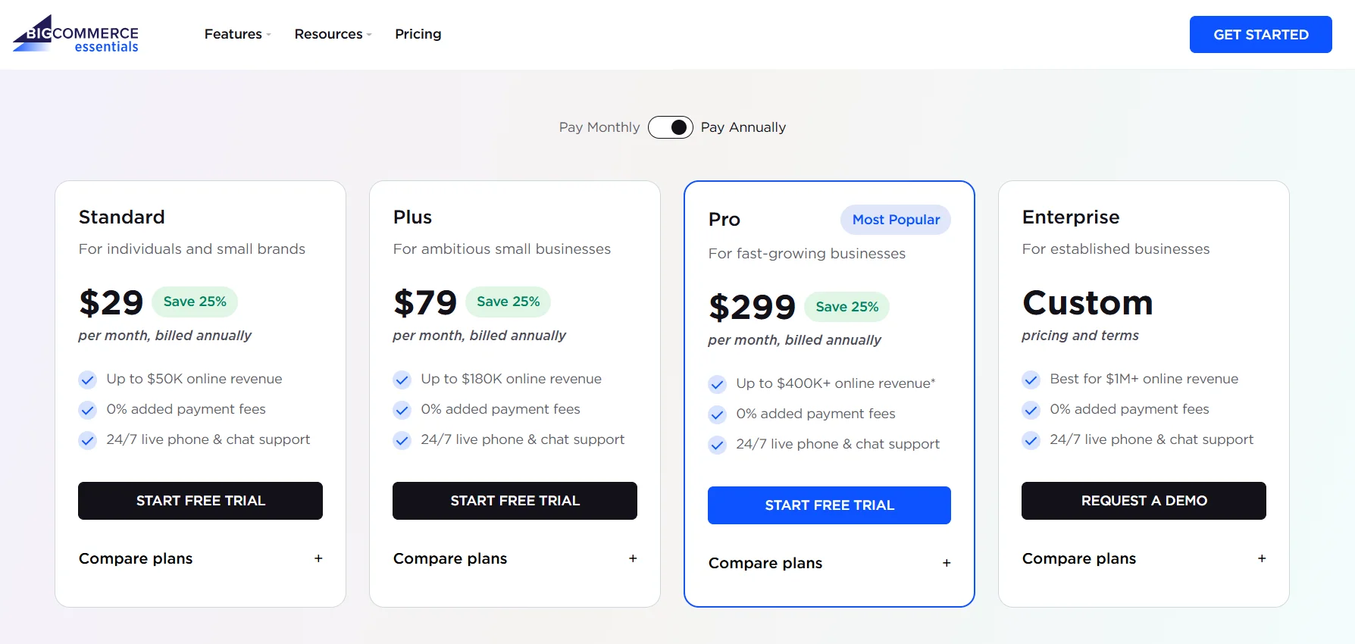Click the checkmark beside Standard's online revenue feature

87,380
